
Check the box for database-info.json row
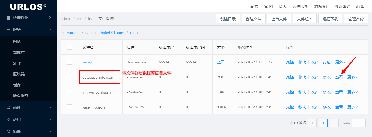pos(69,77)
